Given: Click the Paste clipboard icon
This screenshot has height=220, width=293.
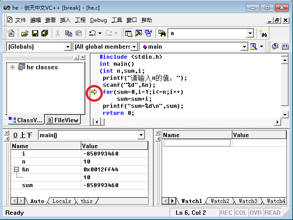Looking at the screenshot, I should click(79, 33).
